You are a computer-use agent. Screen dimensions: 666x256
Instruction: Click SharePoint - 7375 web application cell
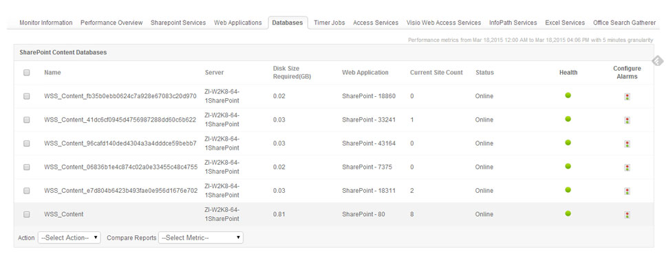tap(367, 167)
